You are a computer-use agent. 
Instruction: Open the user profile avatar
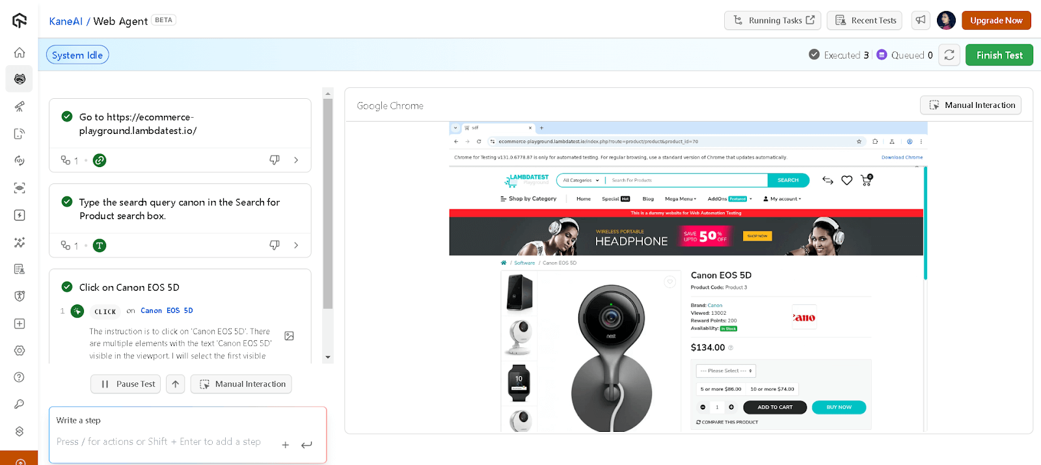click(x=946, y=20)
